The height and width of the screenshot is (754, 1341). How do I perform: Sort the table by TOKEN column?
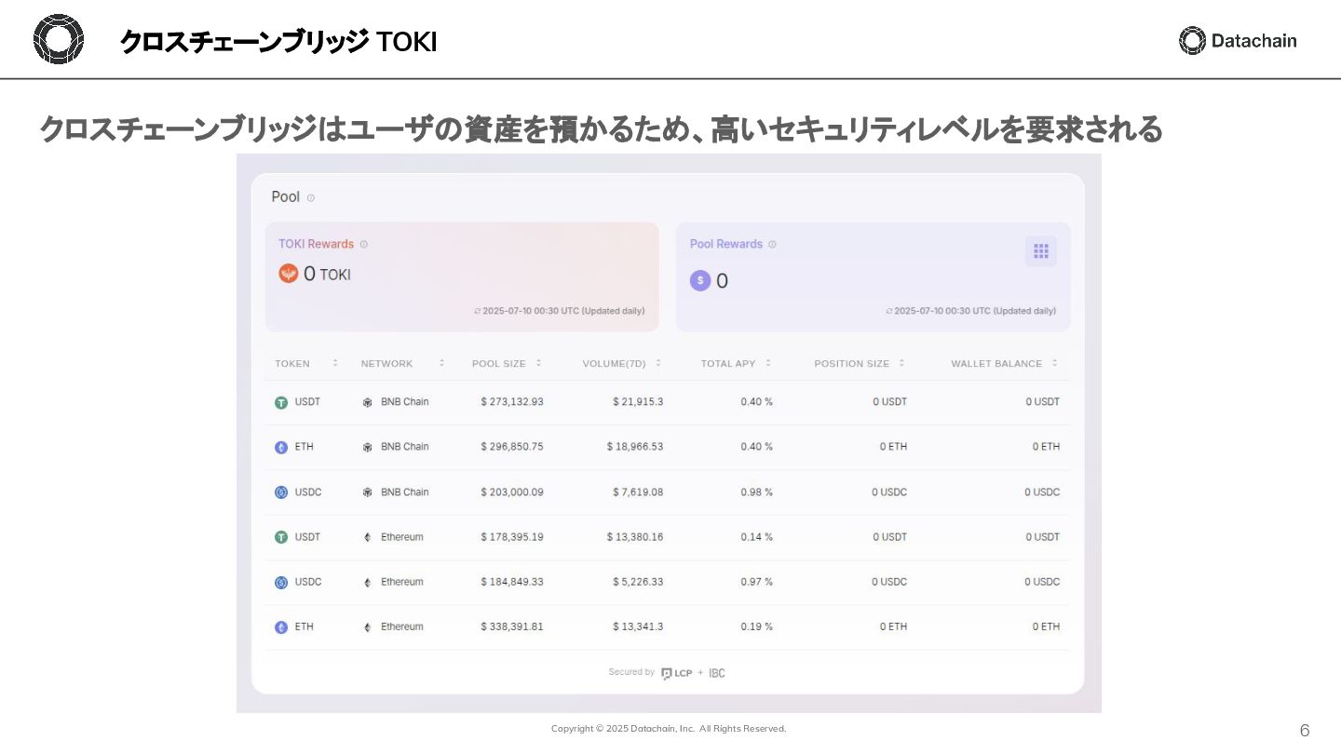point(335,363)
